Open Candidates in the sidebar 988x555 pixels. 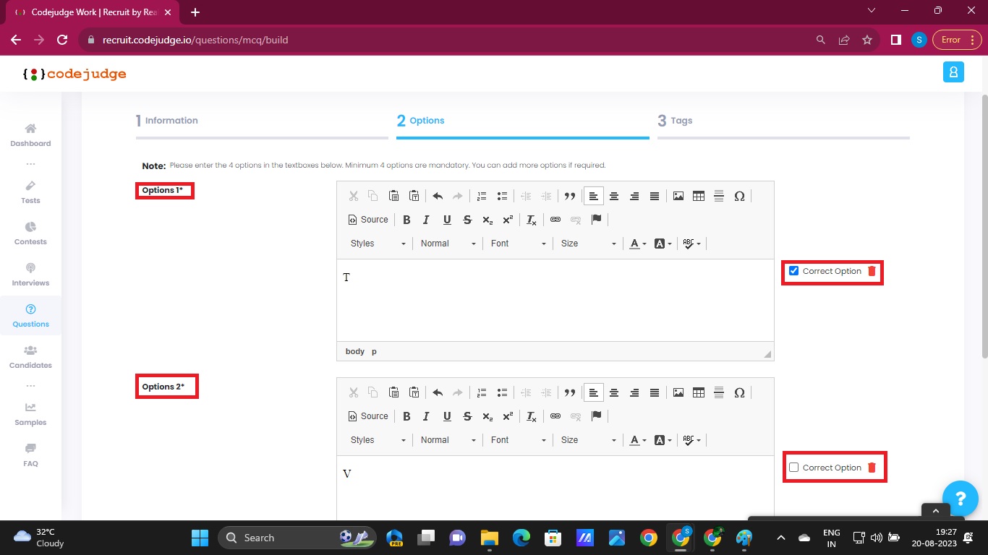[x=30, y=357]
